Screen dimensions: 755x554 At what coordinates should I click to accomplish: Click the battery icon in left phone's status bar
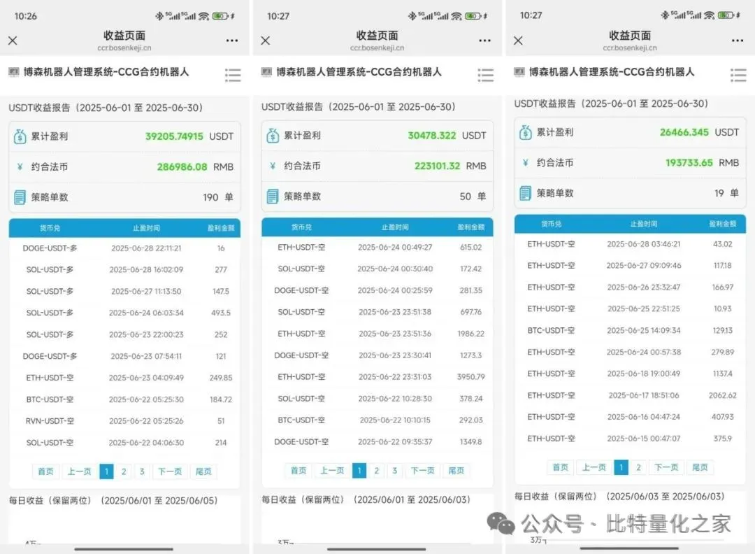[x=220, y=16]
